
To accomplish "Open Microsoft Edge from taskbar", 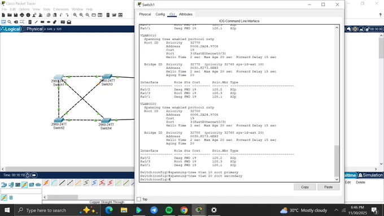I will coord(109,210).
